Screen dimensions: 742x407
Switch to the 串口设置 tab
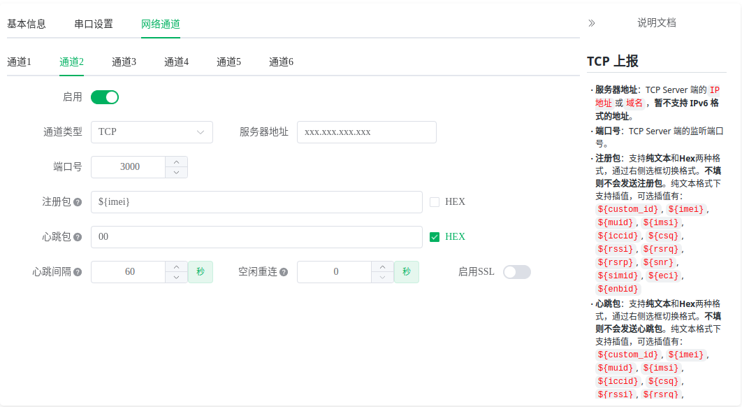94,24
